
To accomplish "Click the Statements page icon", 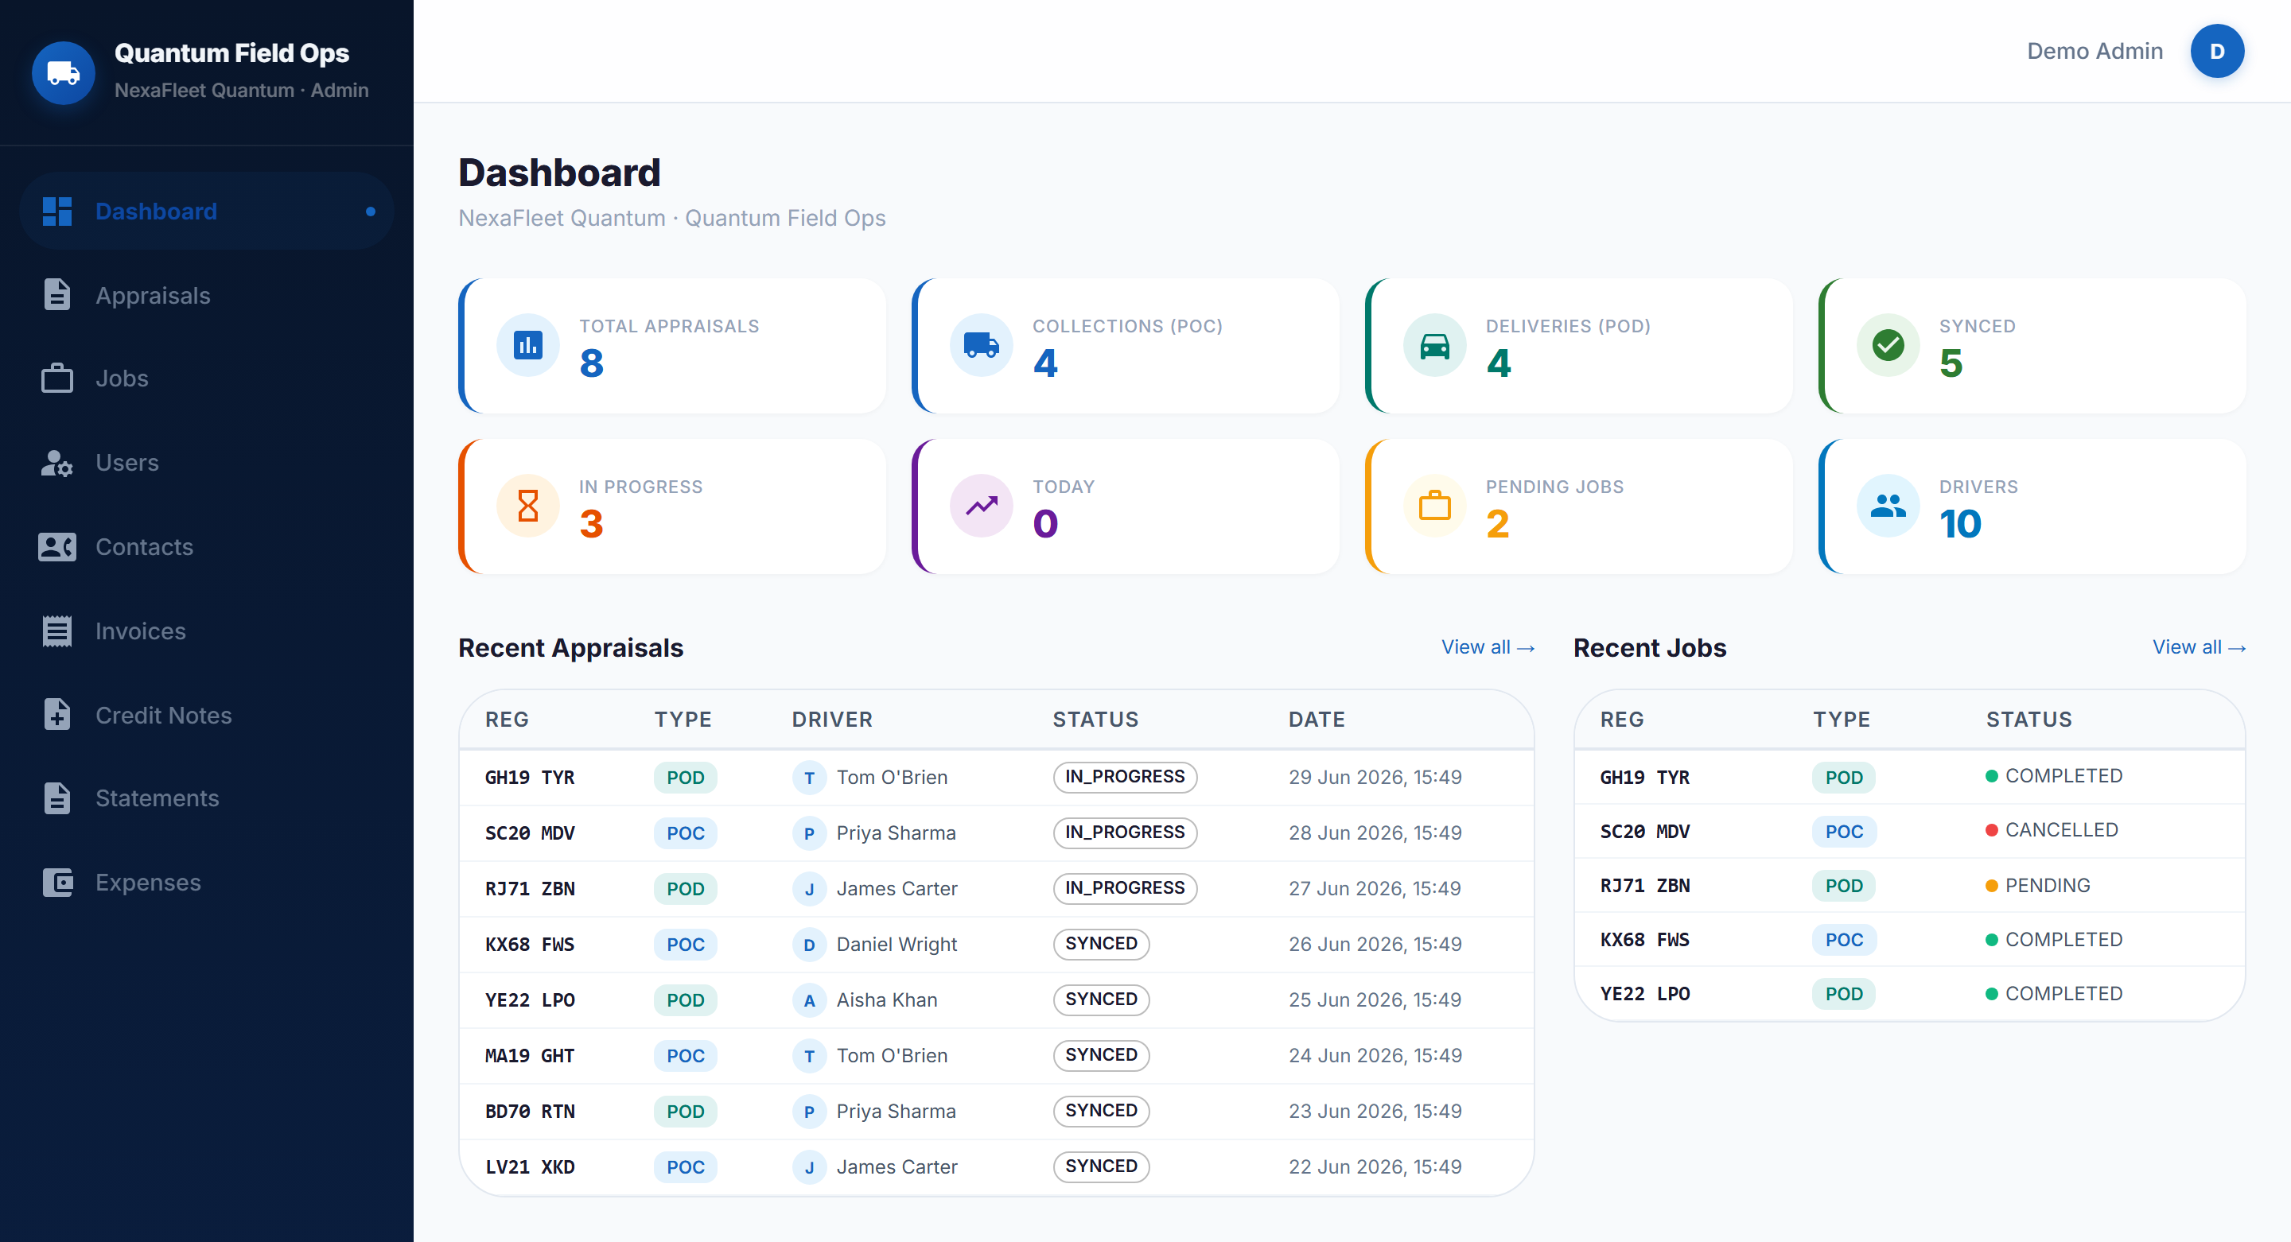I will [57, 798].
